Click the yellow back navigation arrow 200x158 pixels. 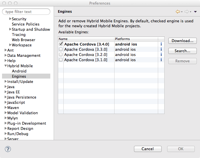point(178,12)
